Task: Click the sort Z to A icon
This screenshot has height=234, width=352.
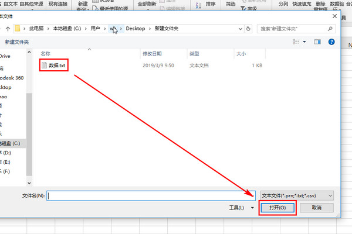Action: click(198, 6)
